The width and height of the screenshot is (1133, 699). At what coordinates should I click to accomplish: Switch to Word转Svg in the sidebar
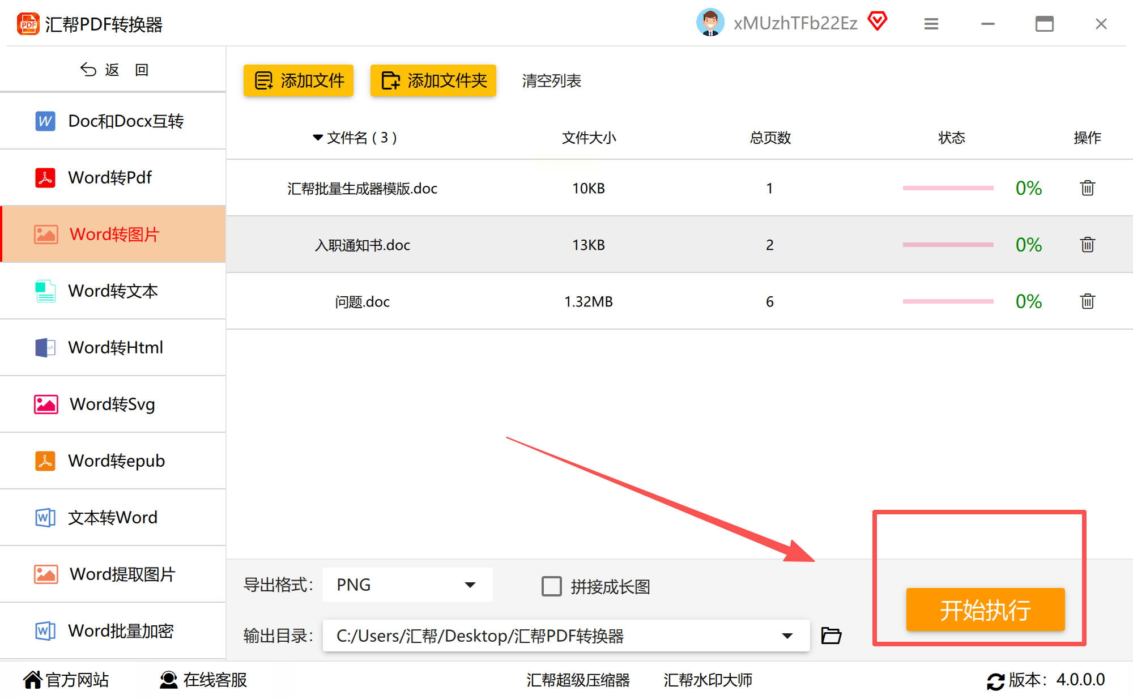tap(112, 404)
